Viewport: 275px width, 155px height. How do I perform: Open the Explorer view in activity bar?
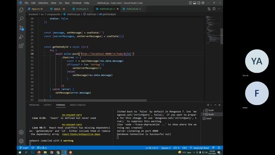tap(21, 10)
